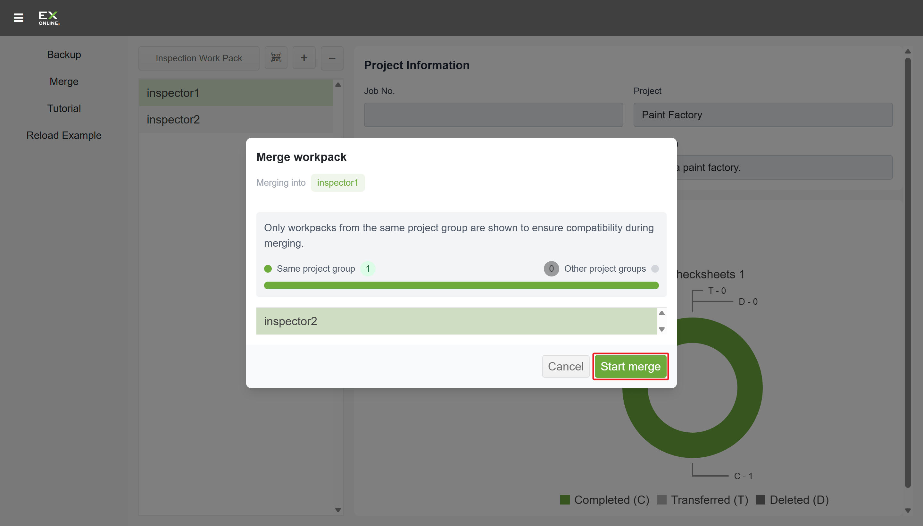Open the Backup menu item
This screenshot has height=526, width=923.
click(x=64, y=55)
